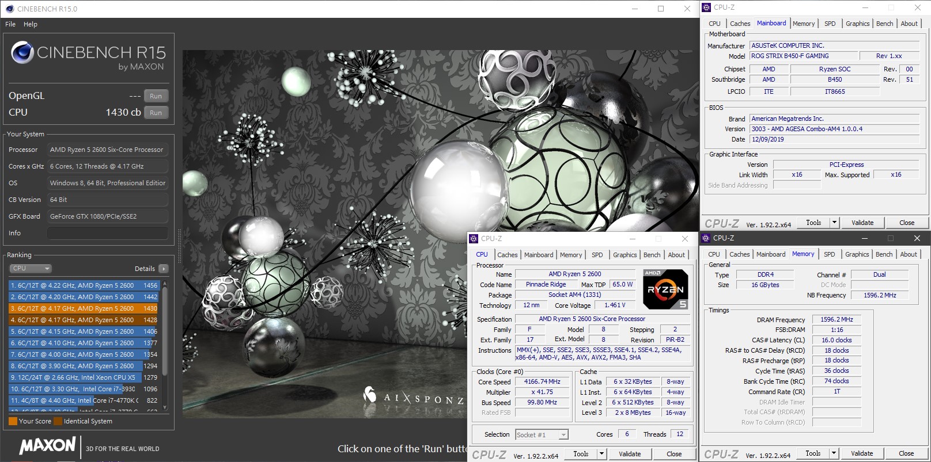
Task: Open ranking Details arrow button
Action: pyautogui.click(x=164, y=269)
